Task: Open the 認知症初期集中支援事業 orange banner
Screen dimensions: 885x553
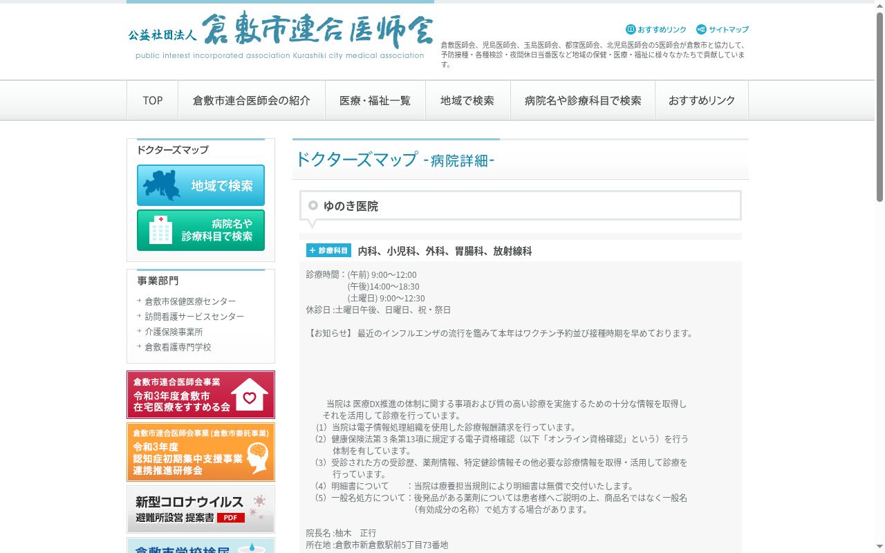Action: click(x=201, y=452)
